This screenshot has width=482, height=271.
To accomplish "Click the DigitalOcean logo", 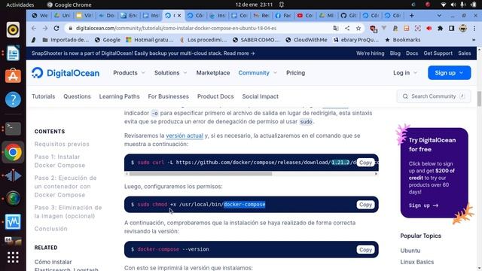I will coord(66,73).
